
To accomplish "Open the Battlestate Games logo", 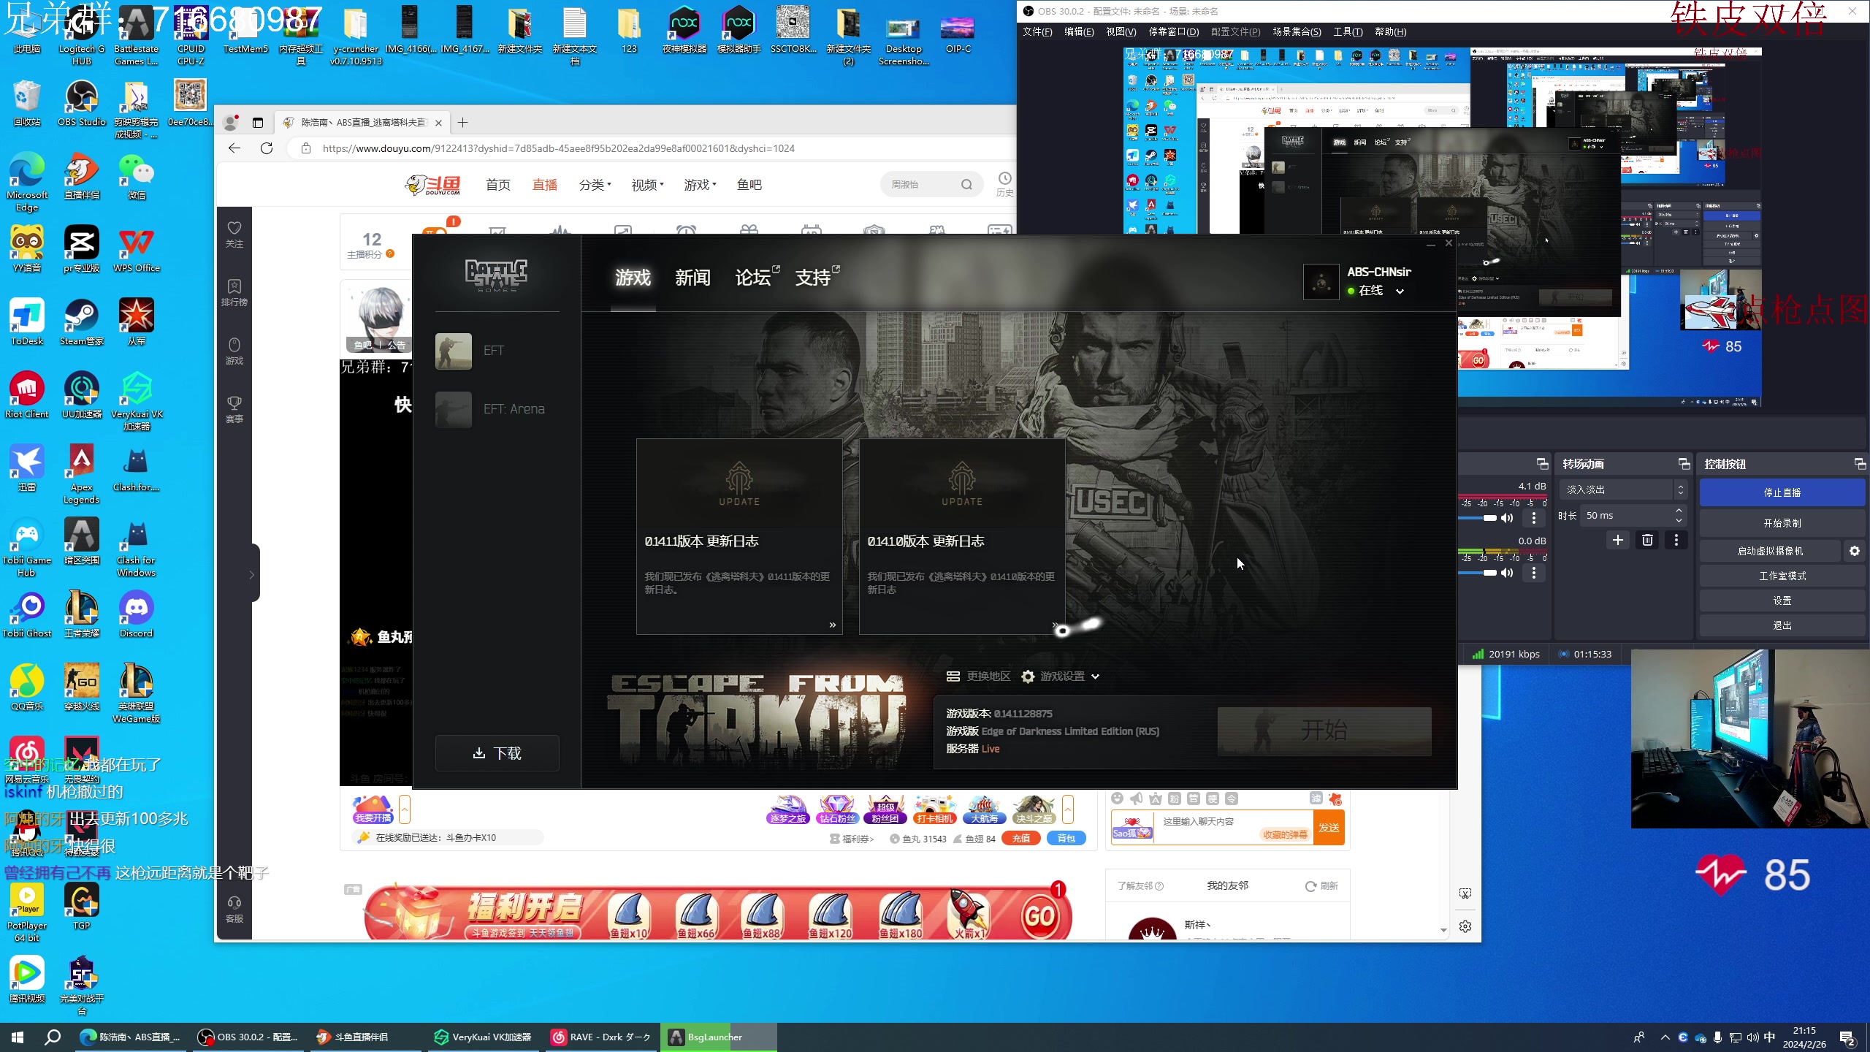I will (x=497, y=275).
